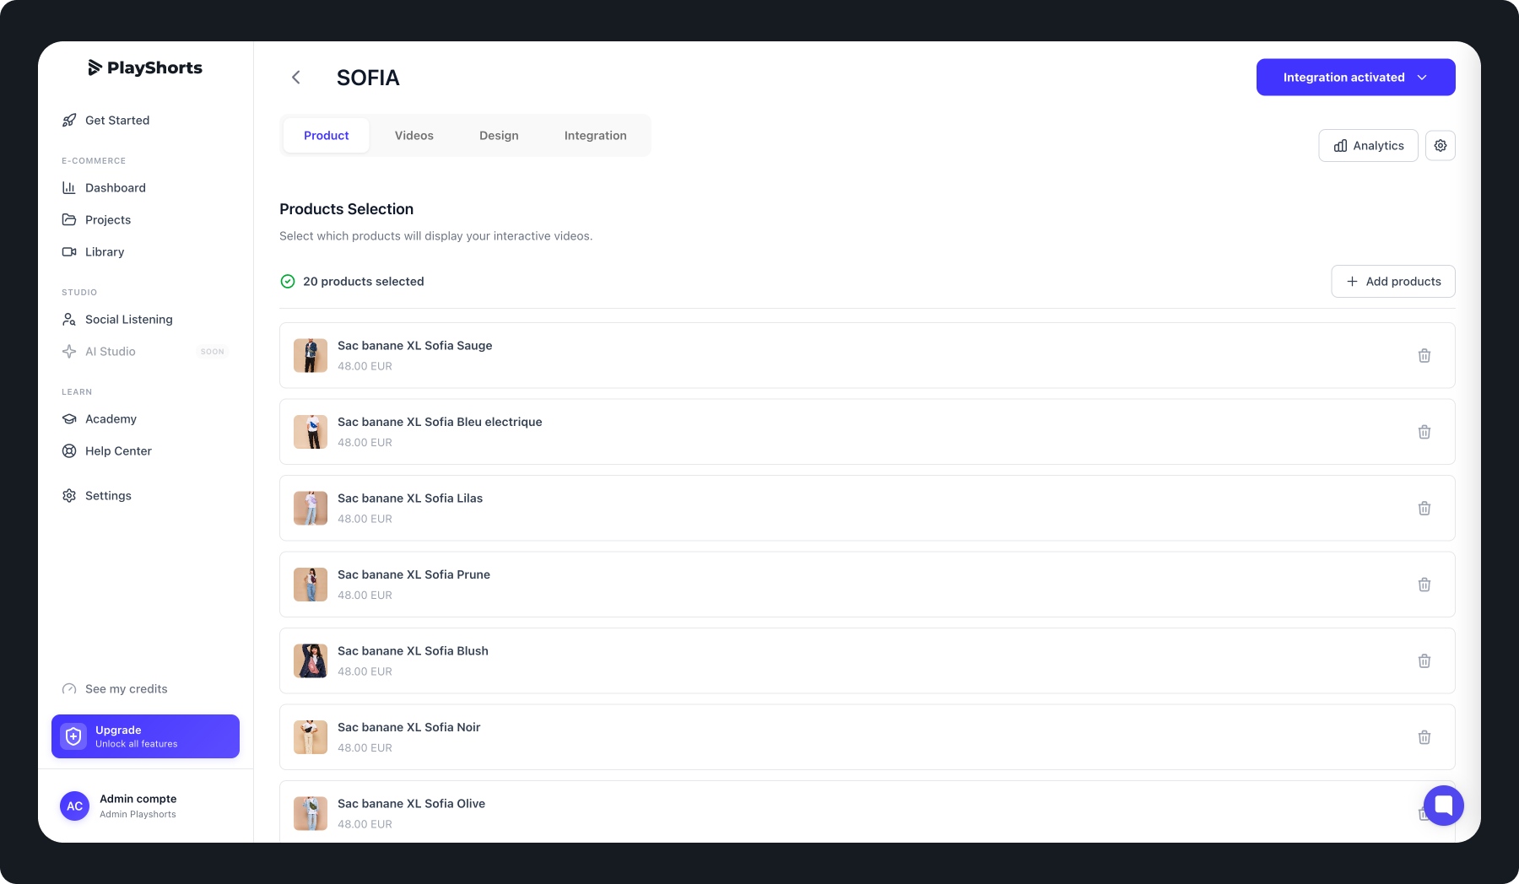The image size is (1519, 884).
Task: Open the chat support bubble
Action: (1444, 806)
